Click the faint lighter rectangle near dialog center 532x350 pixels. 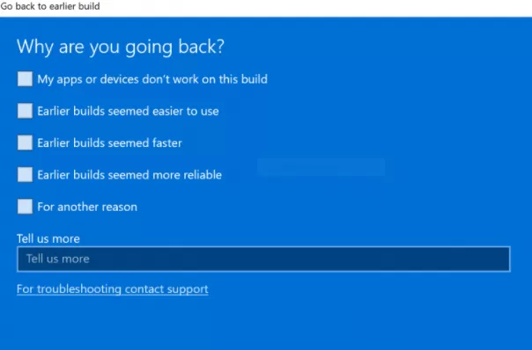[x=321, y=167]
